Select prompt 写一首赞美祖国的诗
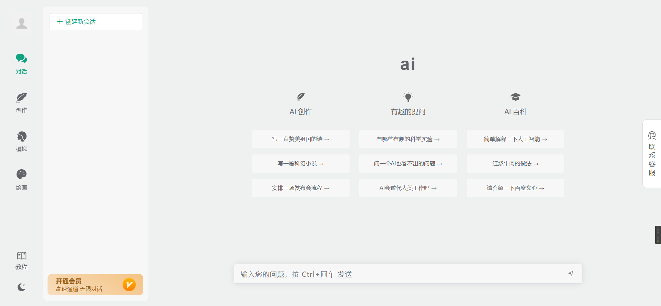 coord(301,139)
